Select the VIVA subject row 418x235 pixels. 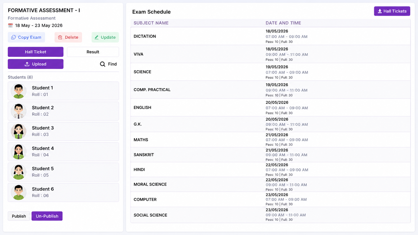[x=270, y=54]
